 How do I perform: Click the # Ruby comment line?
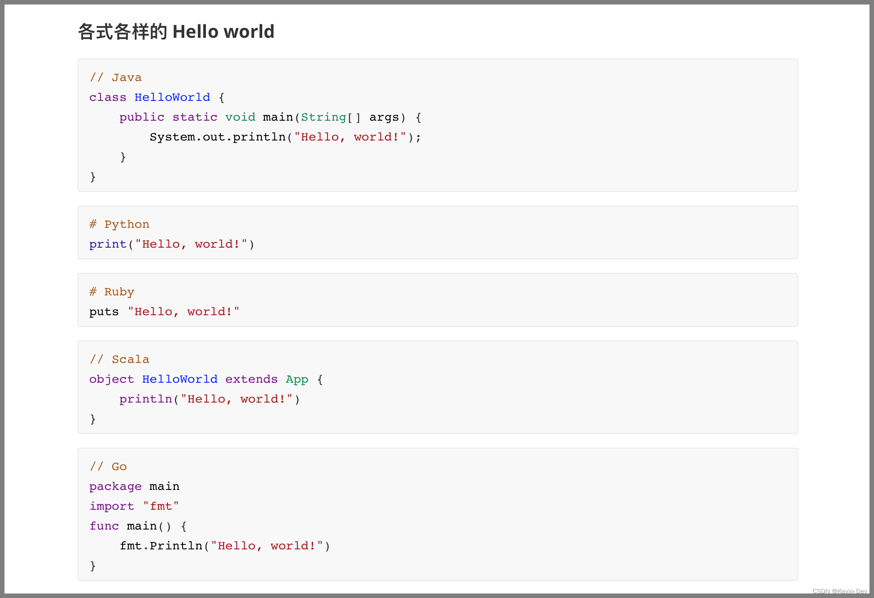(x=111, y=292)
